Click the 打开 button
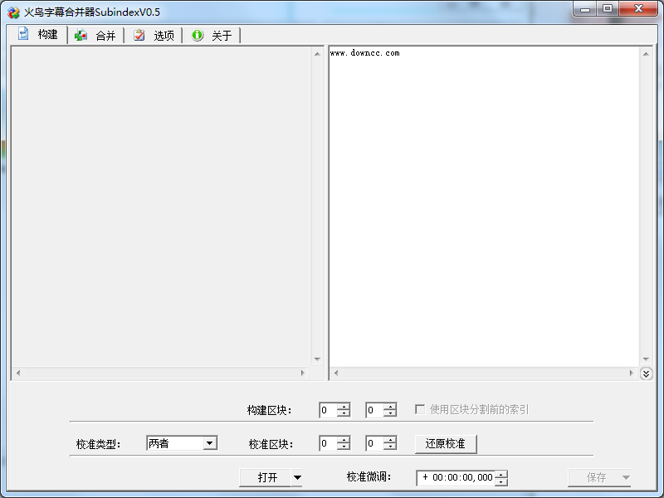The height and width of the screenshot is (498, 664). [266, 477]
